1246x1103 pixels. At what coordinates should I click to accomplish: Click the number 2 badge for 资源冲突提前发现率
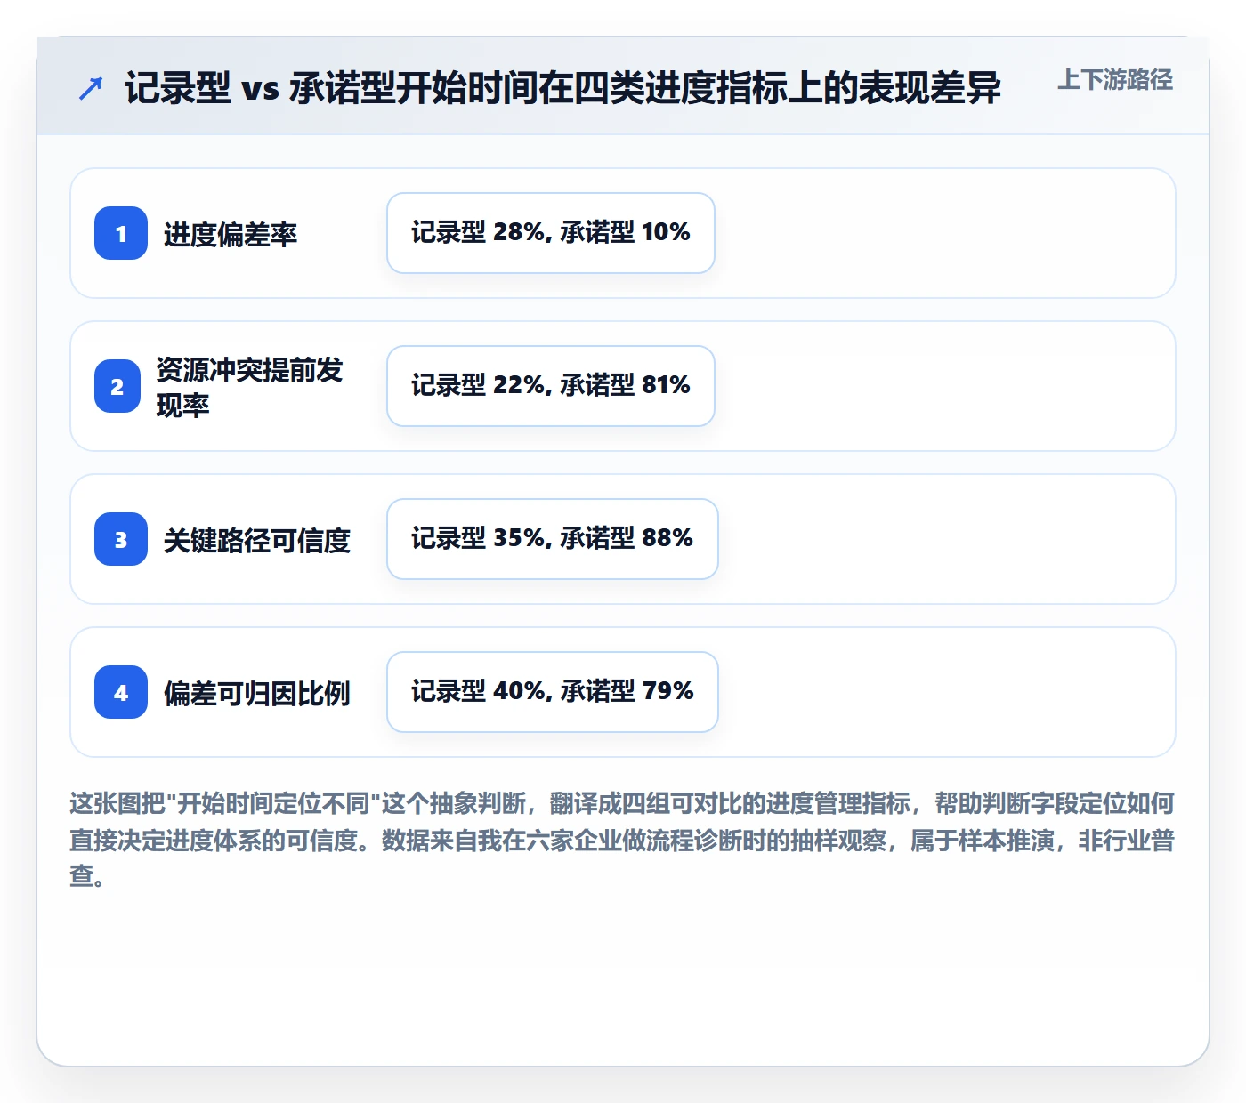pyautogui.click(x=117, y=386)
